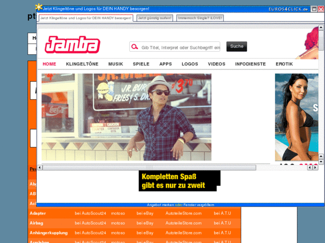Screen dimensions: 325x243
Task: Select INFODIENSTE menu item
Action: click(250, 64)
